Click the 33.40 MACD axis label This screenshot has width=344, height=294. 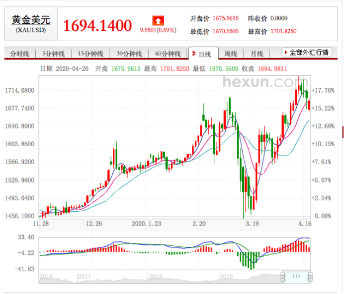coord(26,237)
